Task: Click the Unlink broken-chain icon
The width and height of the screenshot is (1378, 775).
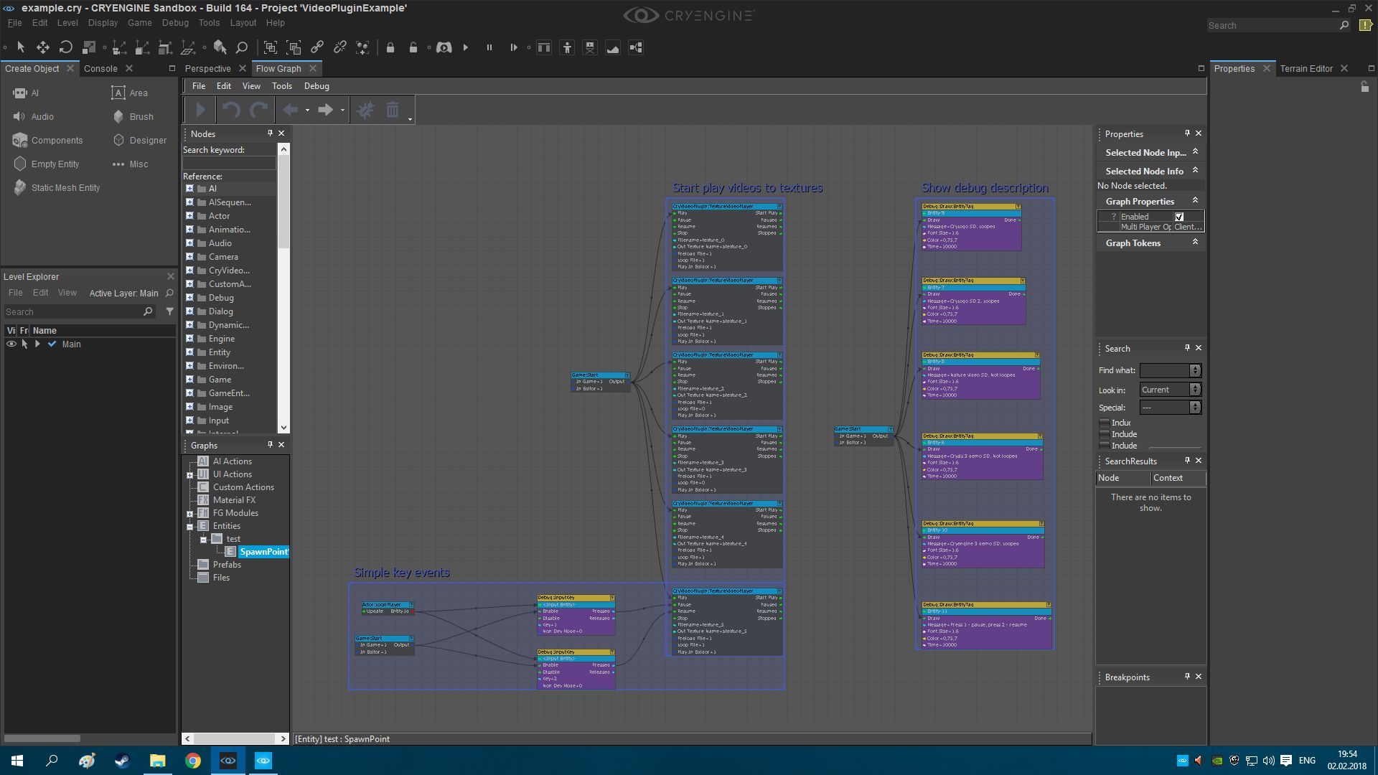Action: (340, 47)
